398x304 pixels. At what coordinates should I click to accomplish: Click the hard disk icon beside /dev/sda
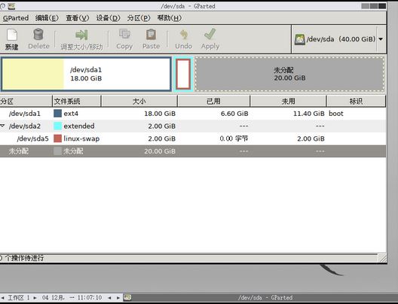300,40
